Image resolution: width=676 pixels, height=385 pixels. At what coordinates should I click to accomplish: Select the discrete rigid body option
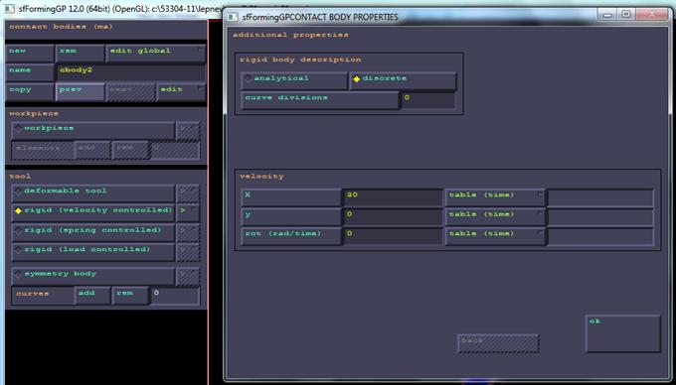[403, 80]
